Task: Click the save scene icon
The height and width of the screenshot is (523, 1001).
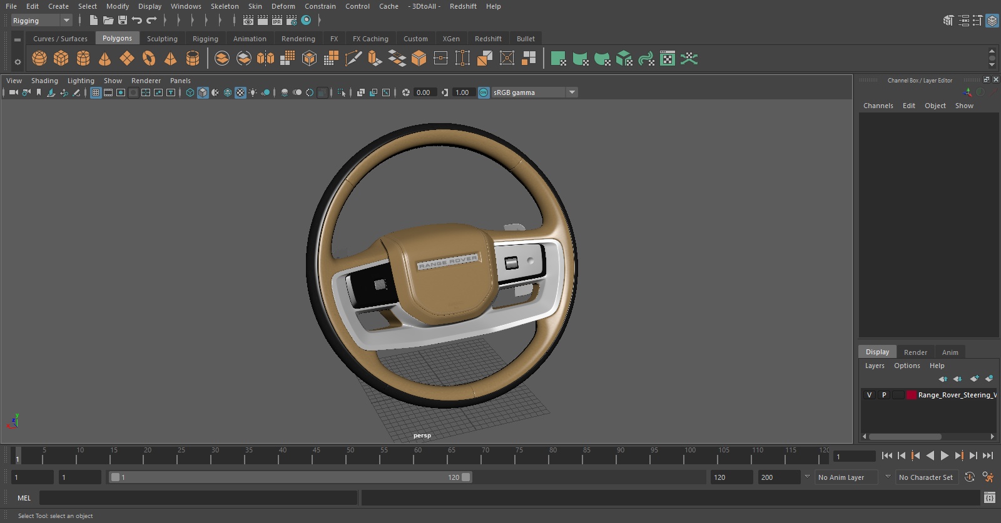Action: tap(123, 21)
